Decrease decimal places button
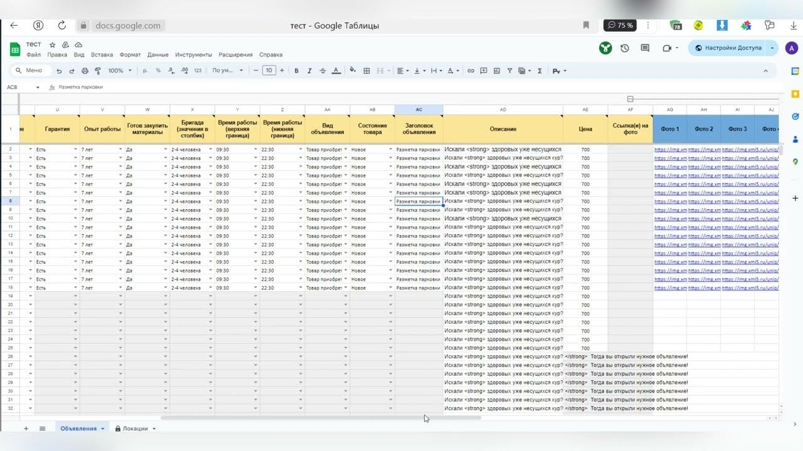803x451 pixels. click(171, 71)
